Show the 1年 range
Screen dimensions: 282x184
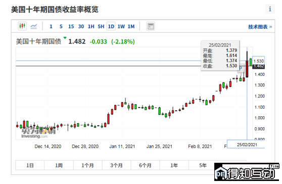pyautogui.click(x=174, y=165)
